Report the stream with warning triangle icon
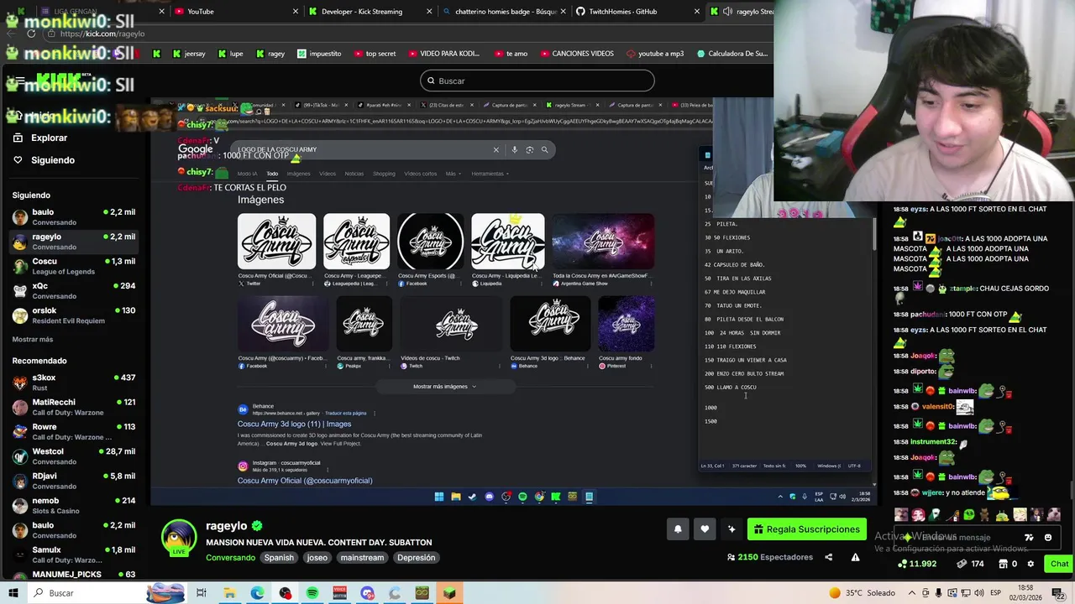 click(x=855, y=557)
